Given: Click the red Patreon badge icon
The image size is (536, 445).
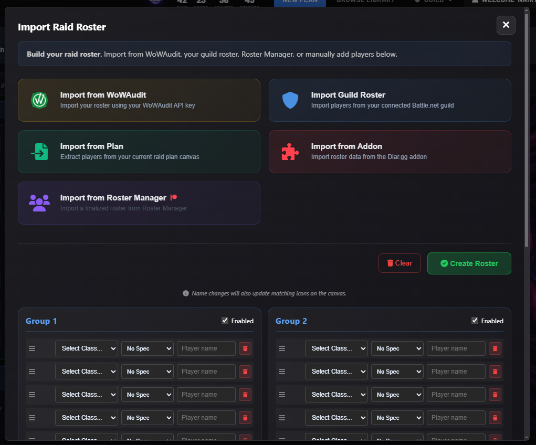Looking at the screenshot, I should [174, 197].
